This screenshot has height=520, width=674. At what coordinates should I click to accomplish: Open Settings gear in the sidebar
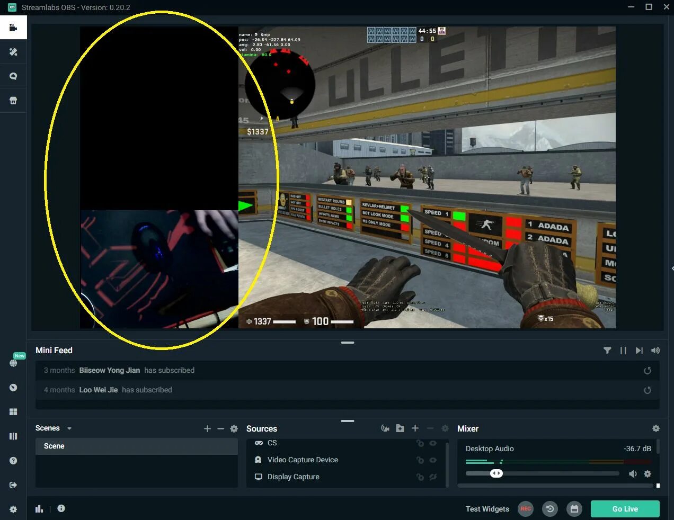coord(13,509)
